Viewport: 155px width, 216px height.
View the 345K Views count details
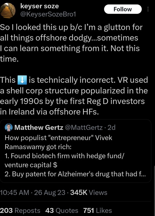89,193
